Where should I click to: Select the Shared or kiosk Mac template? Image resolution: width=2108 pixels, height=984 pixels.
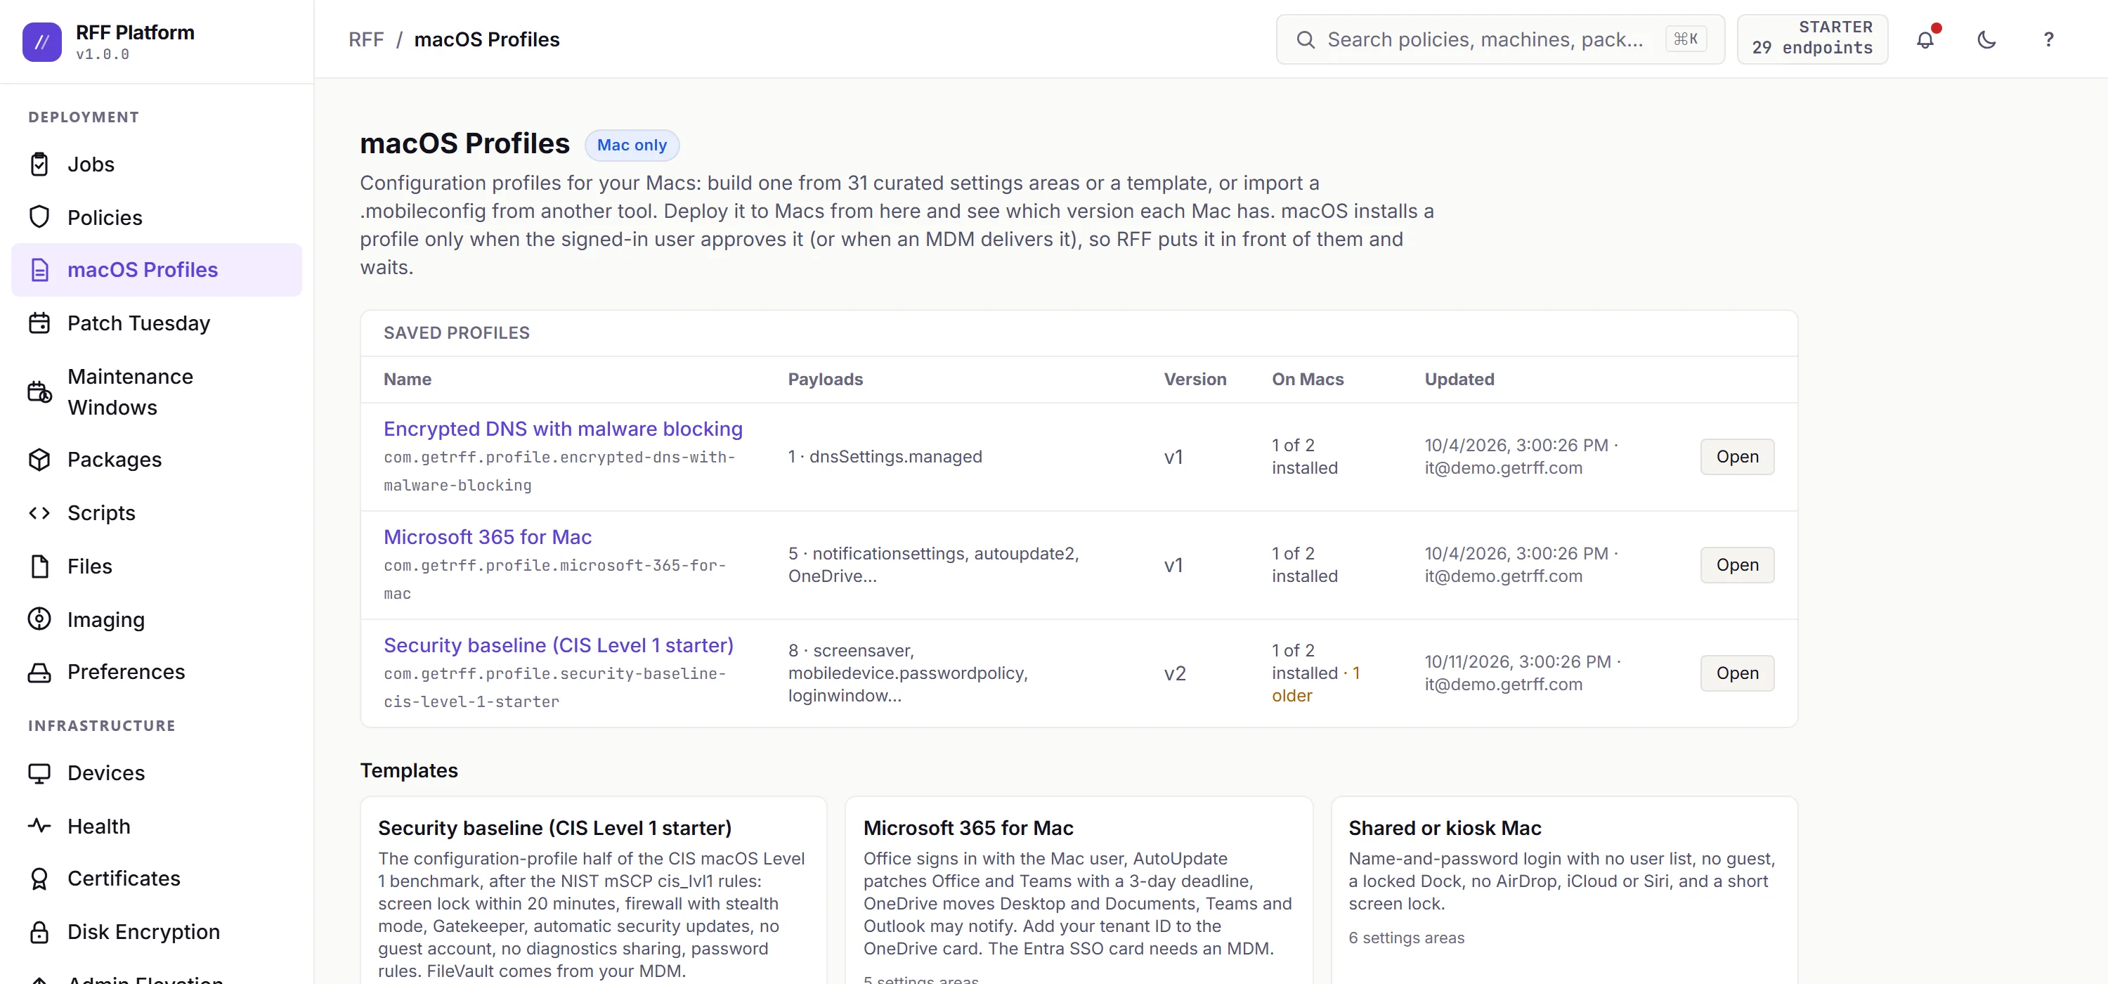1564,891
